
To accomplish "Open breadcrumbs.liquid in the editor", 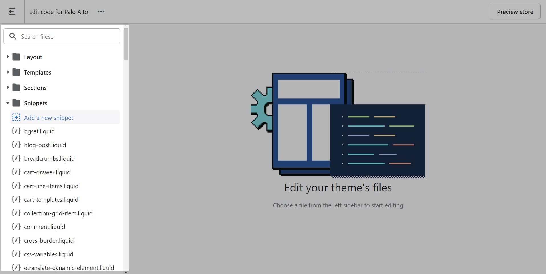I will click(x=49, y=158).
